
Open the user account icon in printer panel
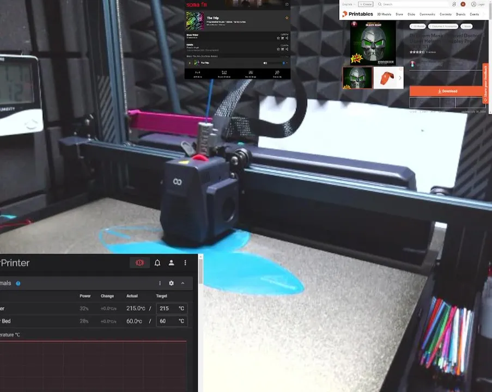pos(171,263)
